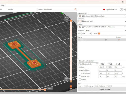This screenshot has height=94, width=126.
Task: Click the search term input field
Action: coord(57,9)
